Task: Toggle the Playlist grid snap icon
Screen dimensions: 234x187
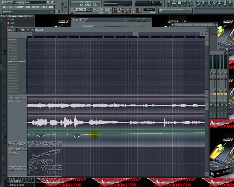Action: coord(33,30)
